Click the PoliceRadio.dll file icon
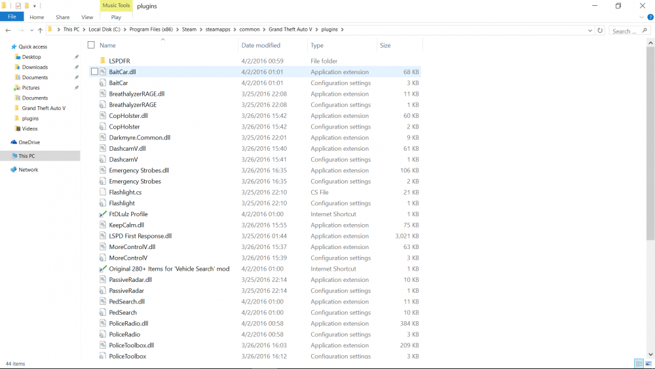 (x=102, y=324)
